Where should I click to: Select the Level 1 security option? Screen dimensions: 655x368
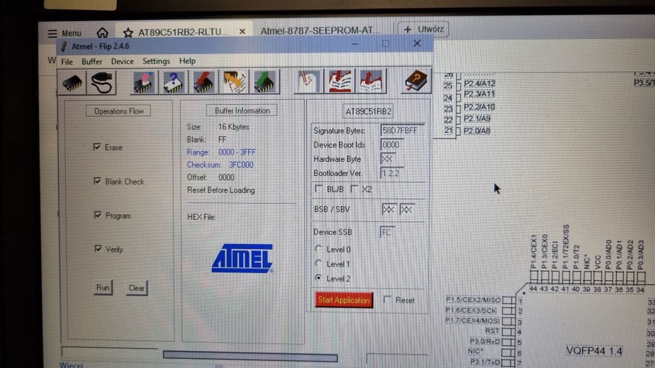point(319,264)
